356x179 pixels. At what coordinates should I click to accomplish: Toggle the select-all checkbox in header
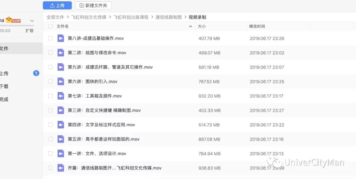click(50, 26)
